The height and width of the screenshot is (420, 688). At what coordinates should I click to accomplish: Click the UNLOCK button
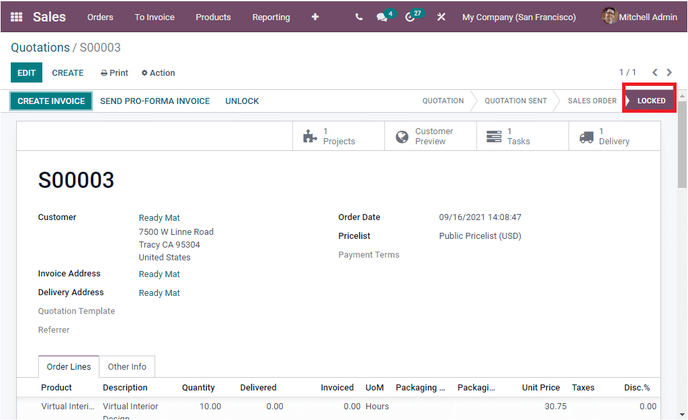coord(242,101)
